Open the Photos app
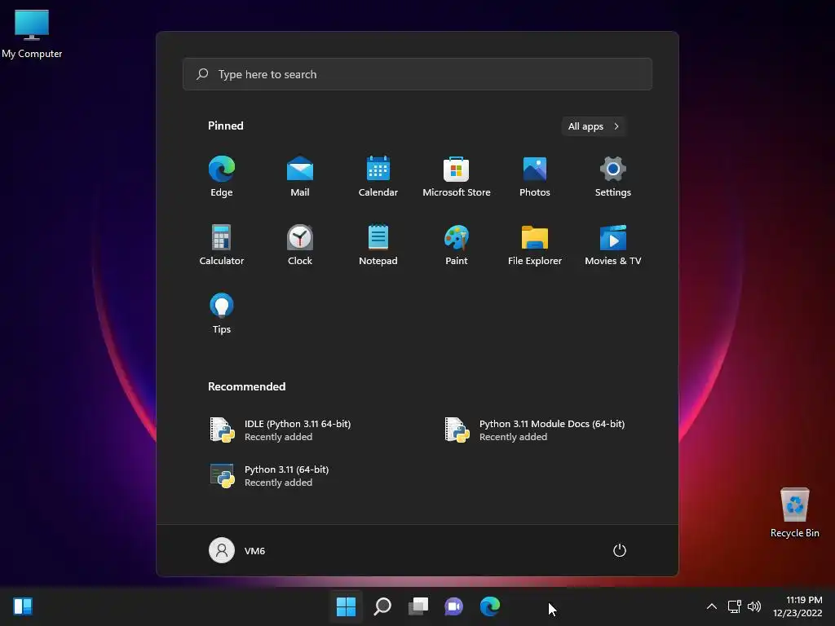The image size is (835, 626). 535,176
